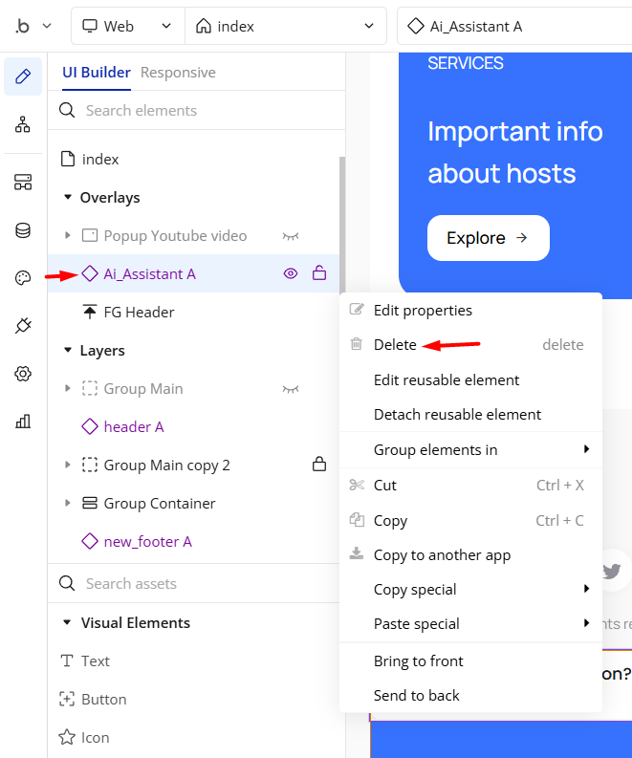This screenshot has height=758, width=632.
Task: Add an Icon visual element
Action: [x=84, y=737]
